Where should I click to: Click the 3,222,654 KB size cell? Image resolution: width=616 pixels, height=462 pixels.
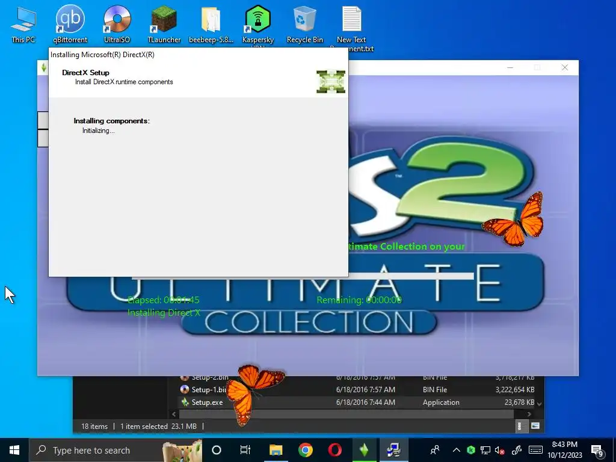(x=515, y=390)
